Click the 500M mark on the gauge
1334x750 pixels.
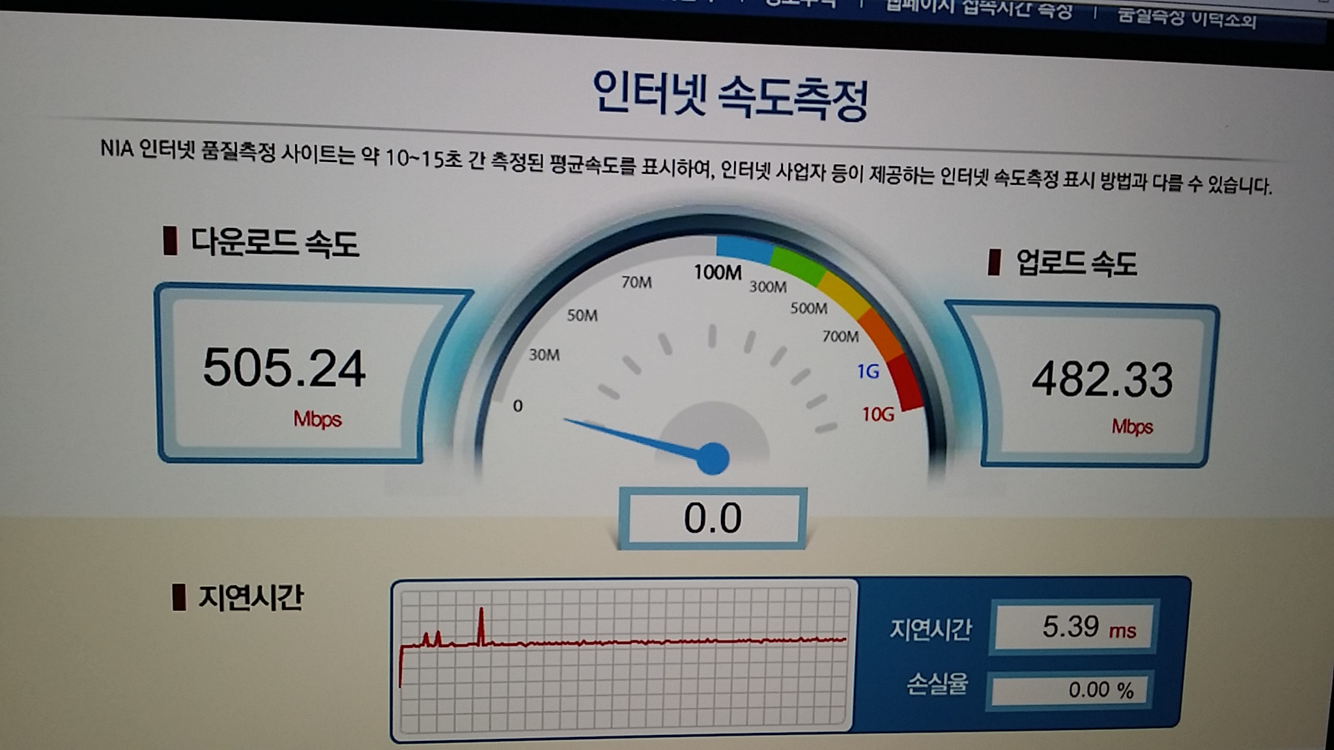809,308
